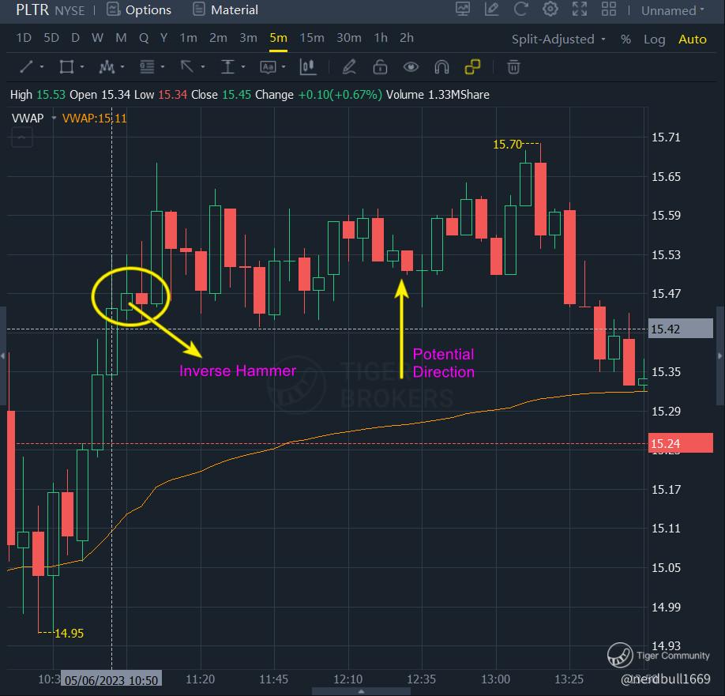
Task: Toggle the yellow linked drawings icon
Action: [472, 67]
